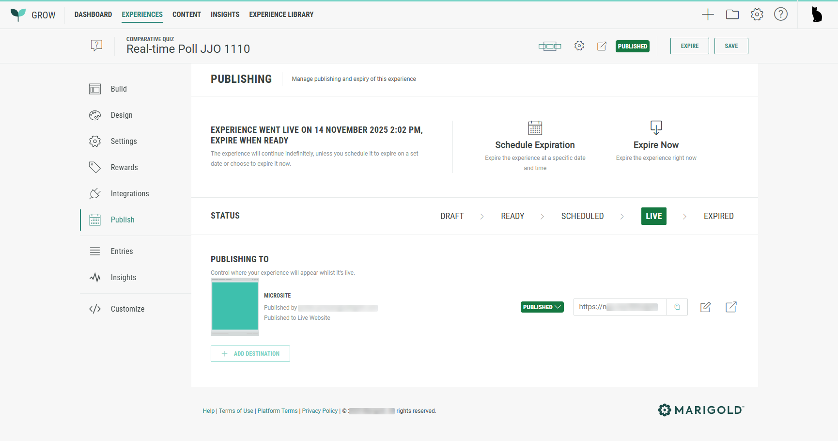Click the experience settings gear icon
Image resolution: width=838 pixels, height=441 pixels.
pos(579,46)
